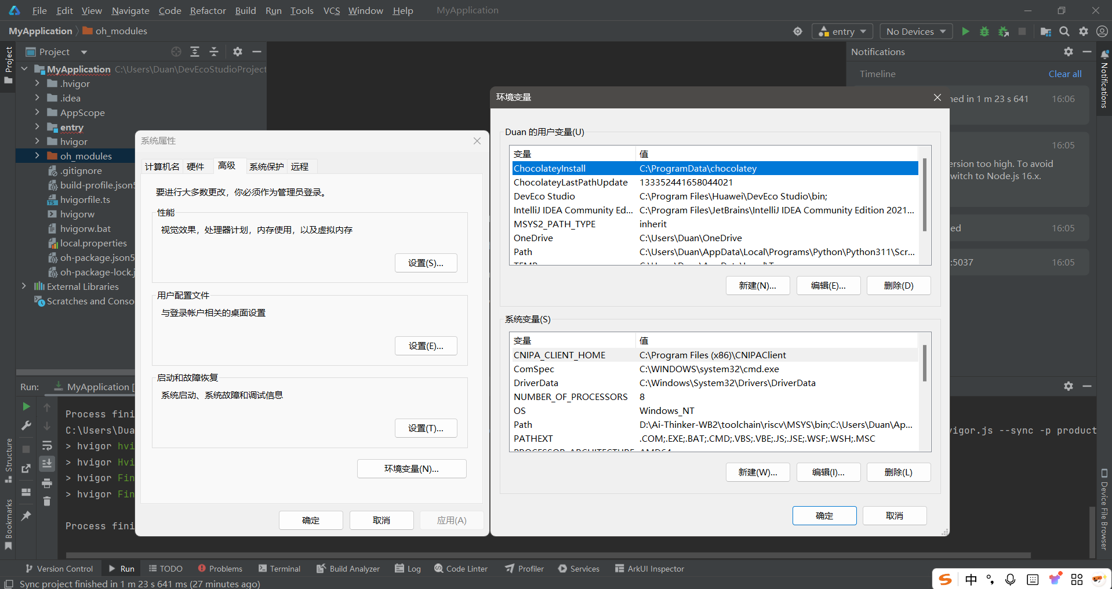Click the 编辑(E)... button for user variables
This screenshot has height=589, width=1112.
click(x=828, y=285)
